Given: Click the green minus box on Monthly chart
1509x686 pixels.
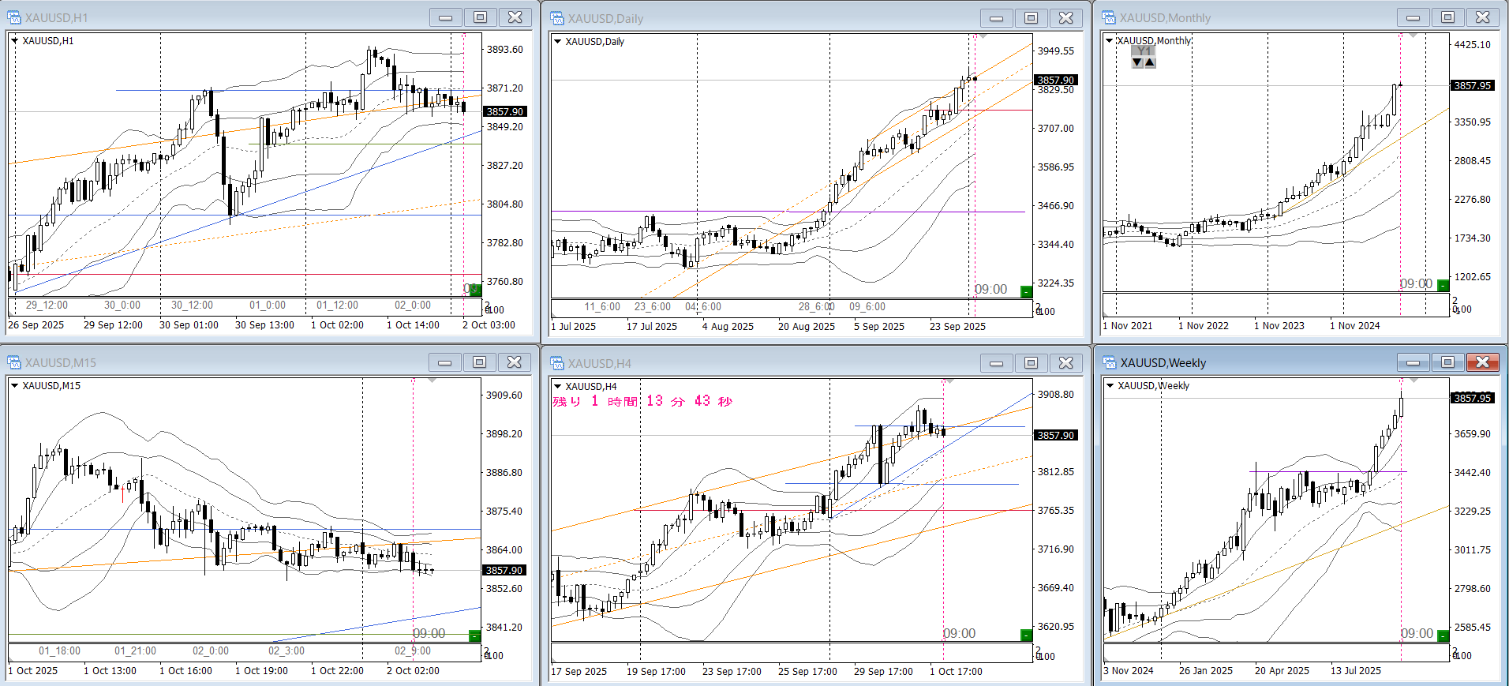Looking at the screenshot, I should (x=1443, y=285).
